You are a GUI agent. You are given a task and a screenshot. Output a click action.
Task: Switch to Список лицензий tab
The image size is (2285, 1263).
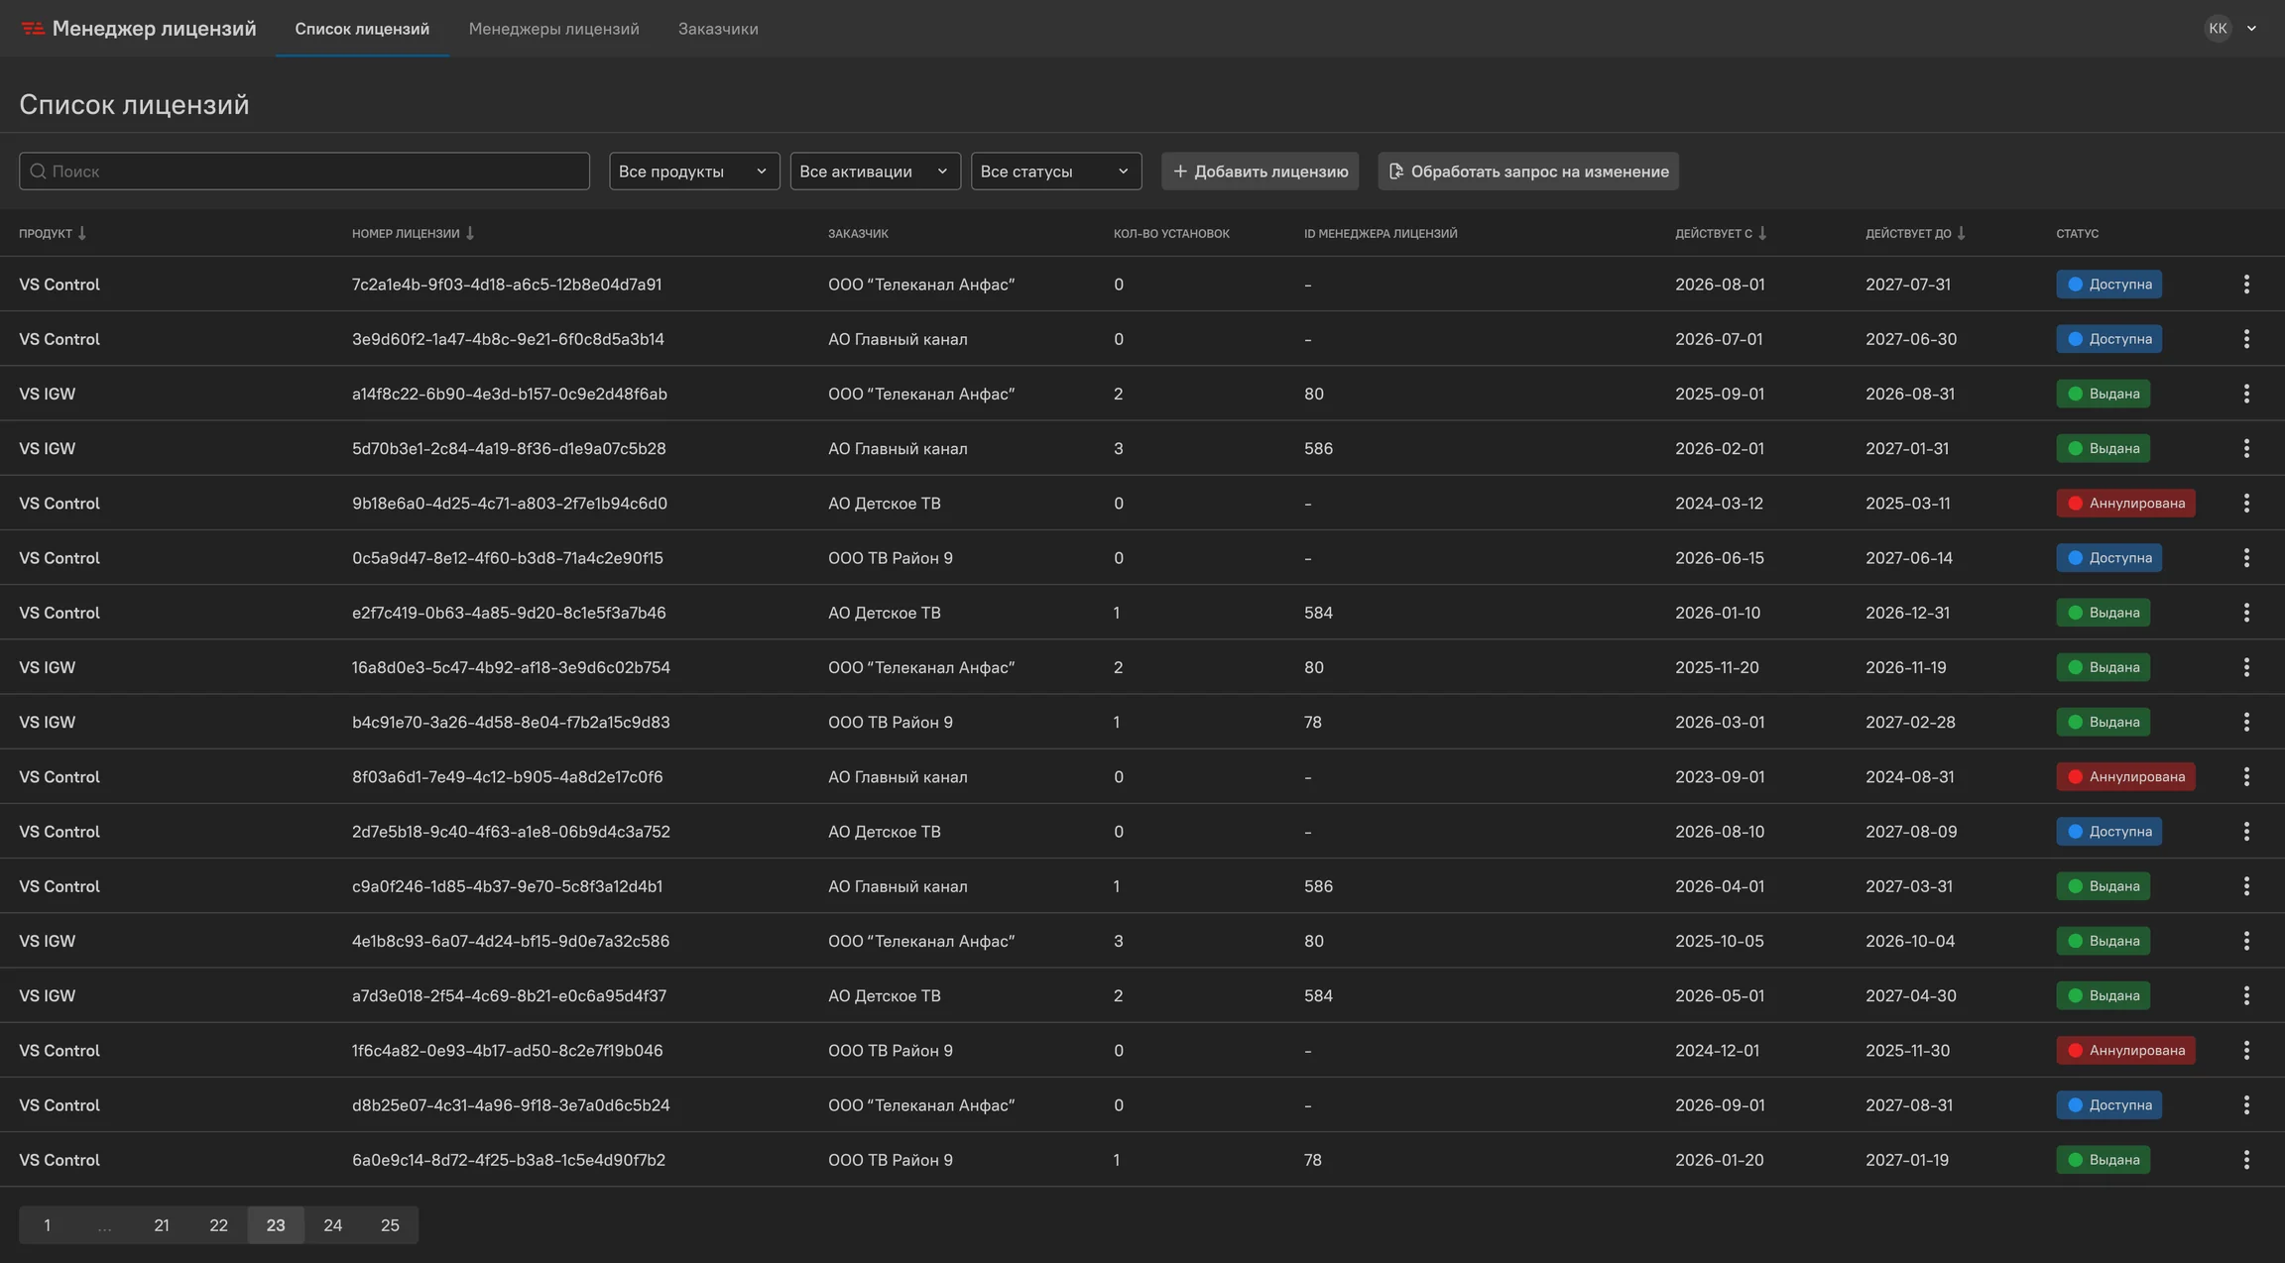coord(362,29)
